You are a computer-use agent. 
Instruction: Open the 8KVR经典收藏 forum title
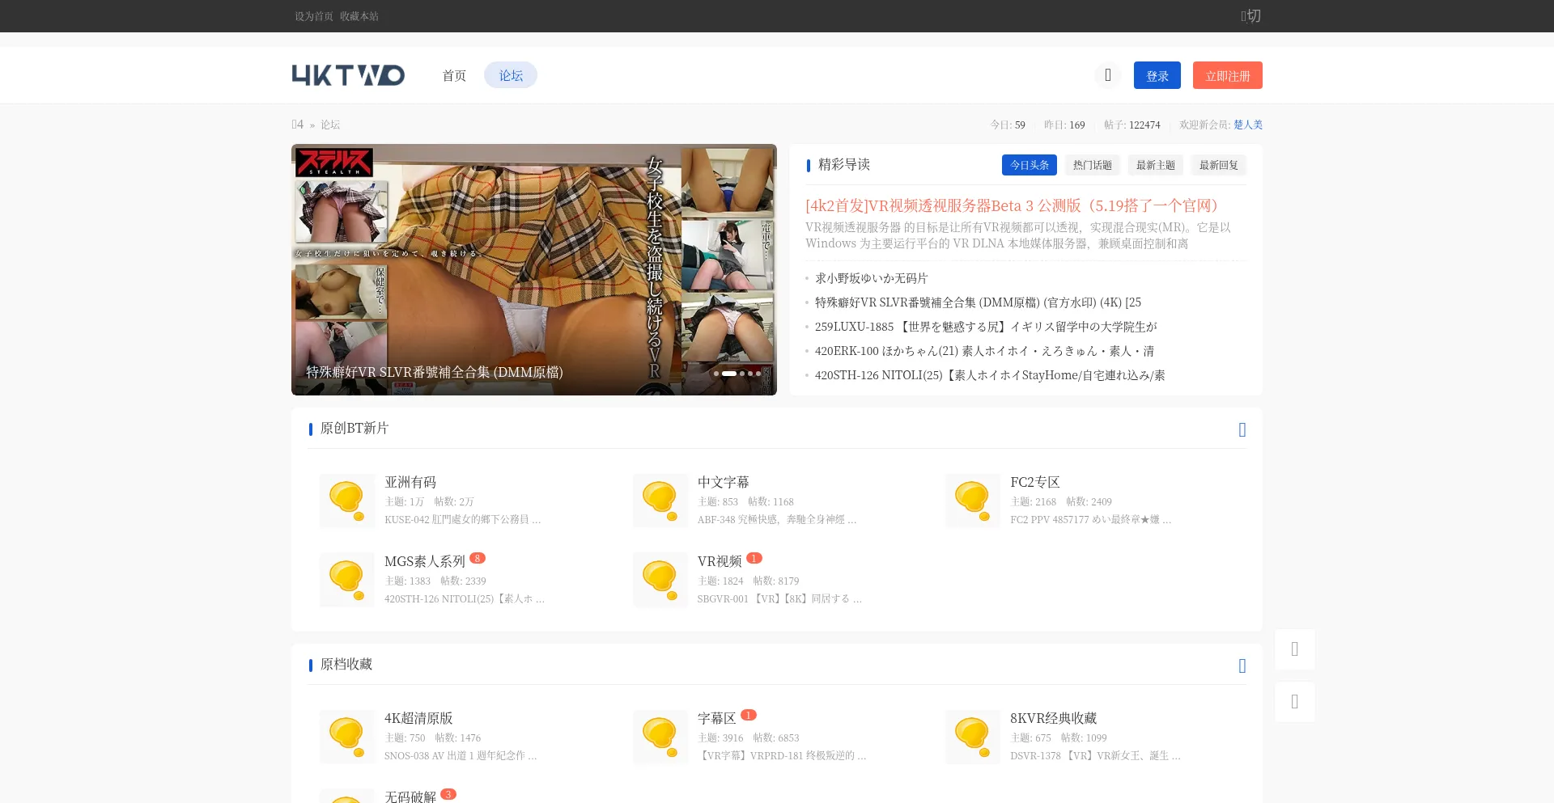[x=1054, y=718]
